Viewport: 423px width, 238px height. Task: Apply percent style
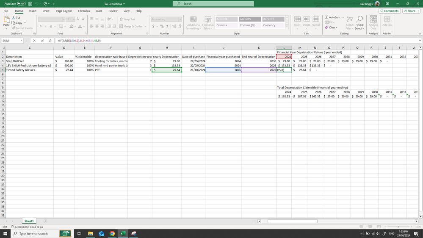[x=162, y=26]
